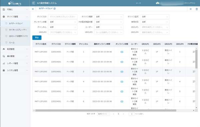
Task: Click the sign-out link in the header
Action: [190, 3]
